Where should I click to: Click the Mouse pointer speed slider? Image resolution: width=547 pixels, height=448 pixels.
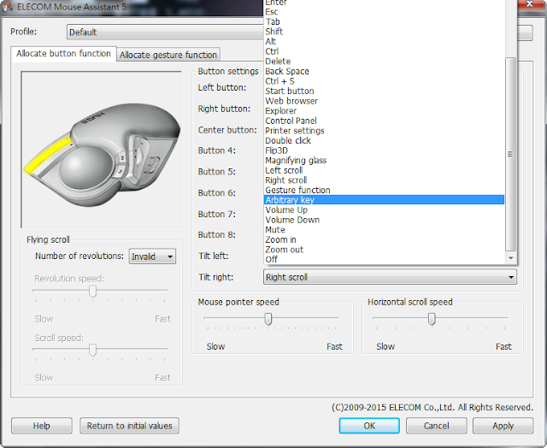click(x=268, y=319)
